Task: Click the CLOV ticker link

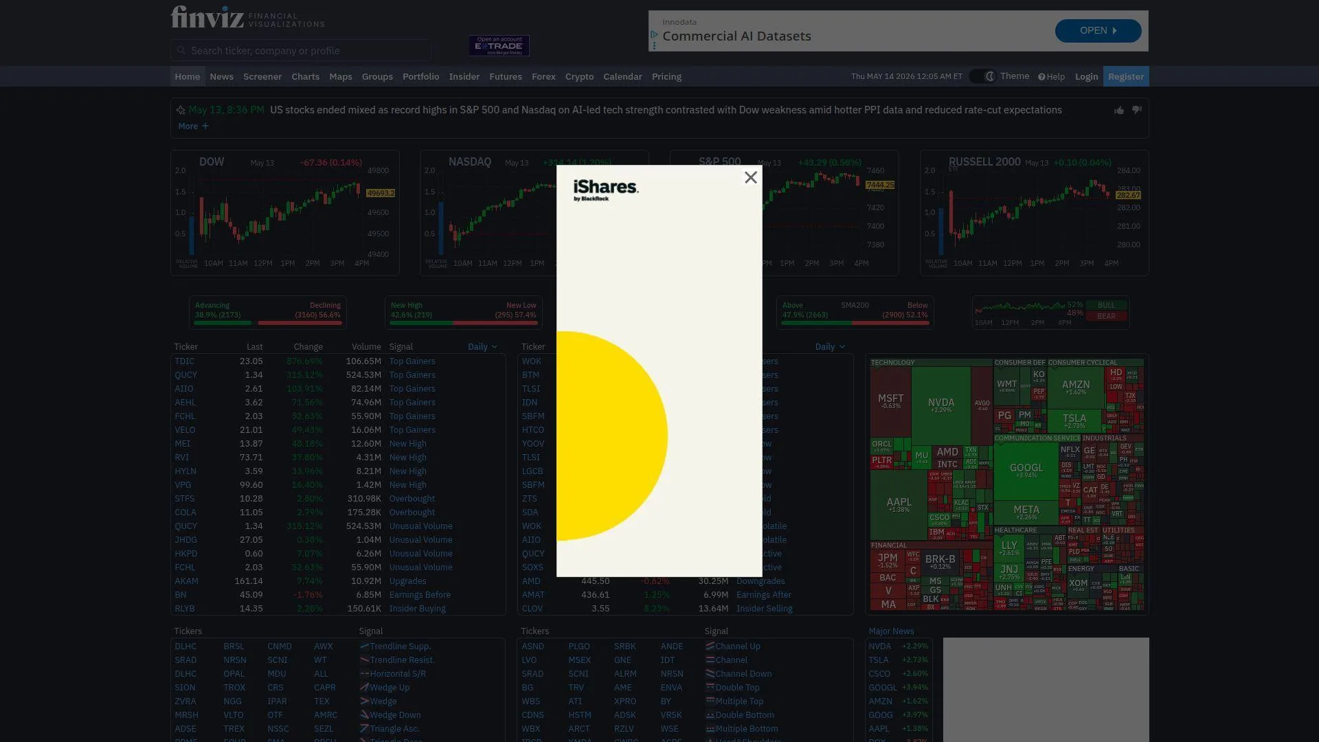Action: (x=532, y=609)
